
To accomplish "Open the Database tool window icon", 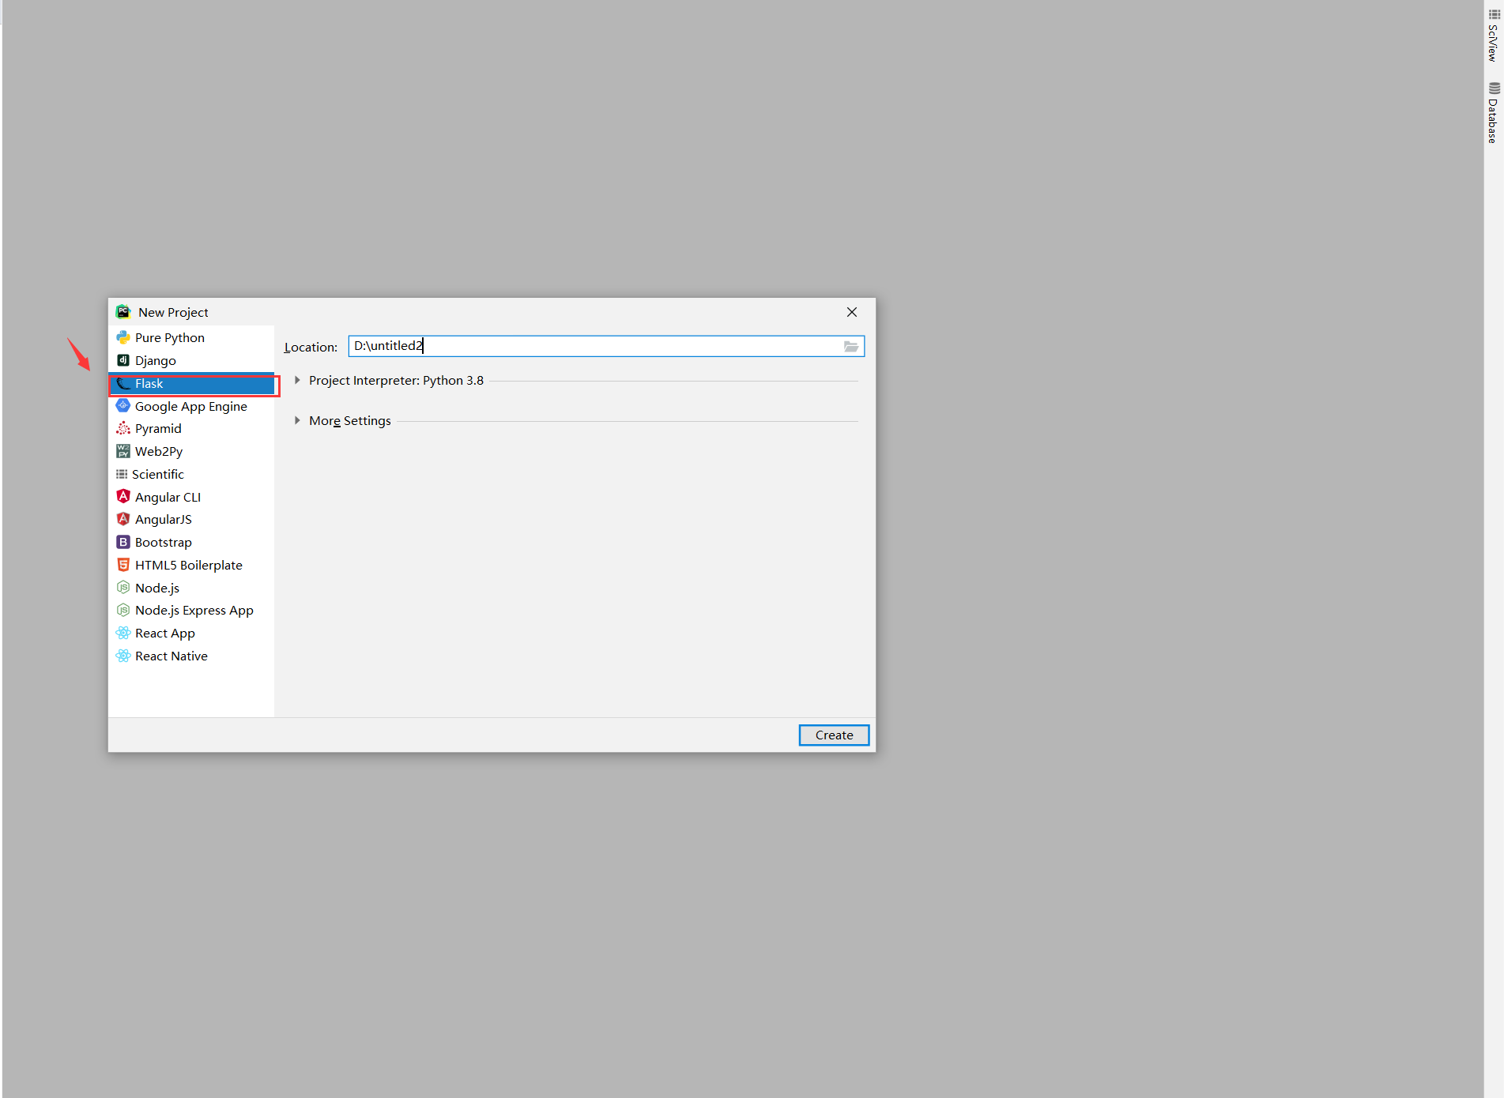I will pos(1494,88).
